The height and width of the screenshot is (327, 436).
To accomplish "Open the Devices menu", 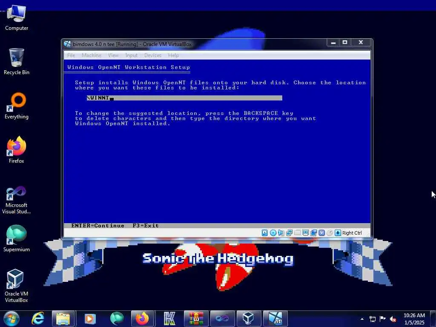I will point(153,55).
